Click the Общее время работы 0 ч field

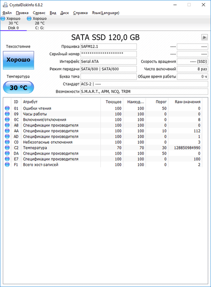click(193, 76)
